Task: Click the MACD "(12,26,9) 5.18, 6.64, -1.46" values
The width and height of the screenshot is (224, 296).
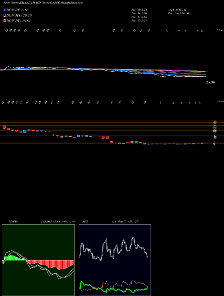Action: [x=58, y=222]
